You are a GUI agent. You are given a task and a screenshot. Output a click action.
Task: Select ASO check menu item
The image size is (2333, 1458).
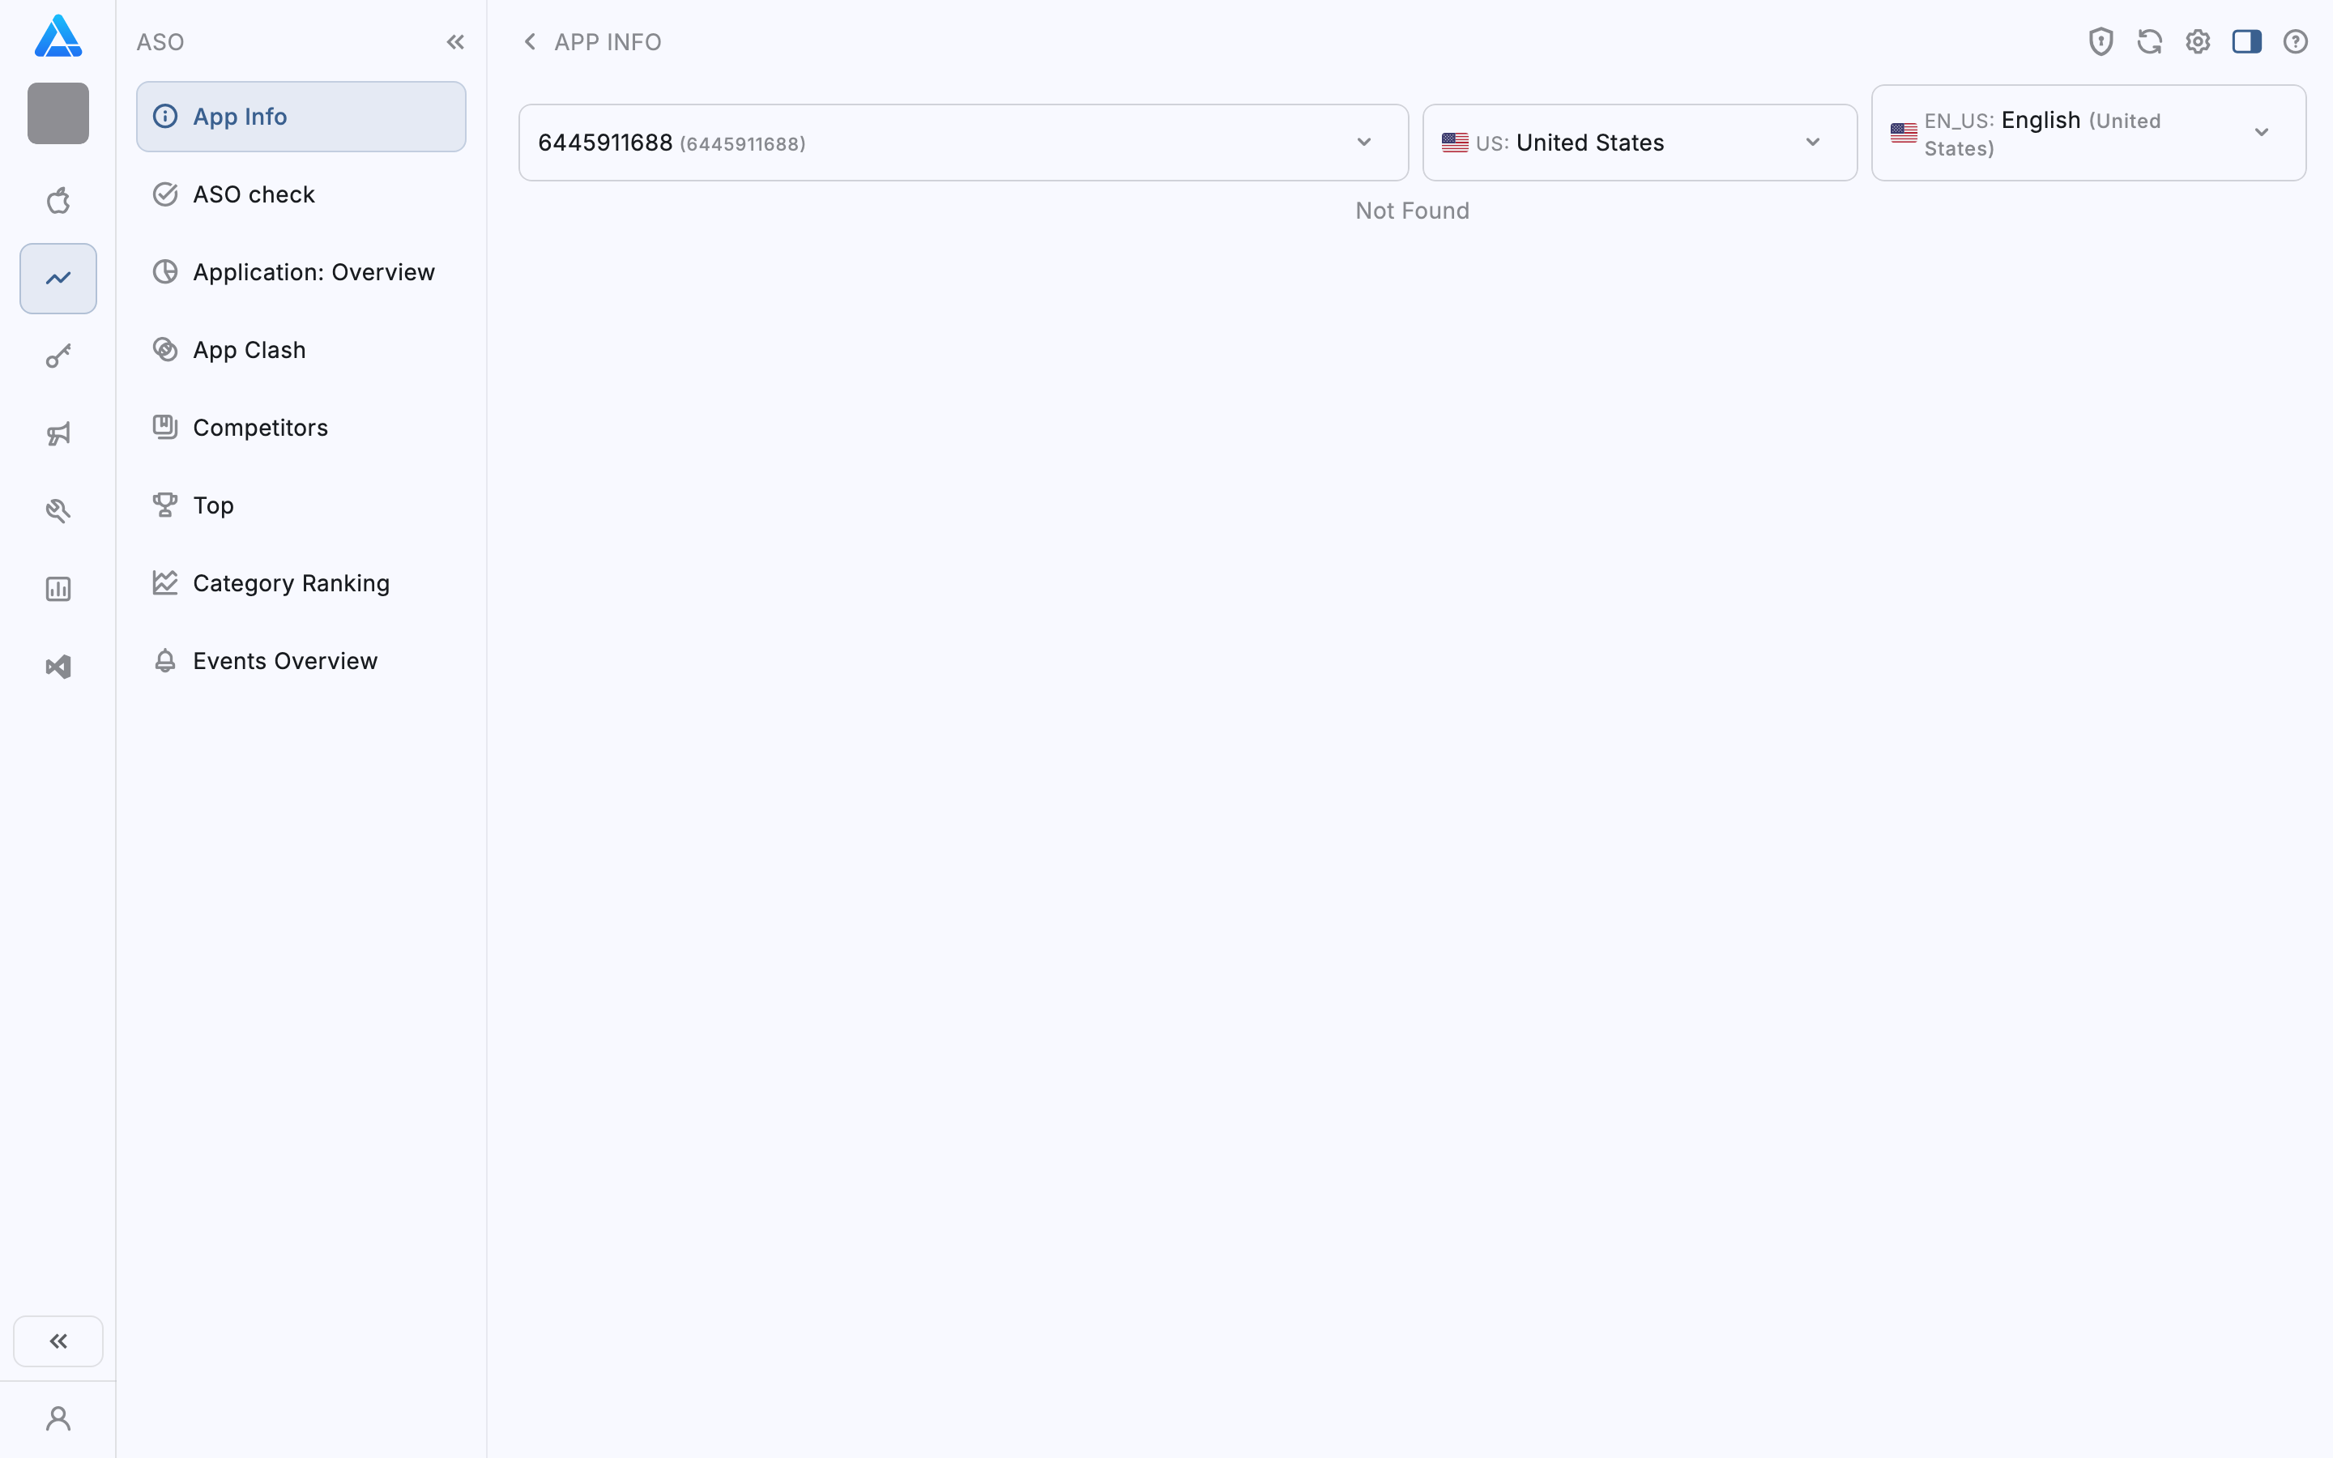point(254,194)
